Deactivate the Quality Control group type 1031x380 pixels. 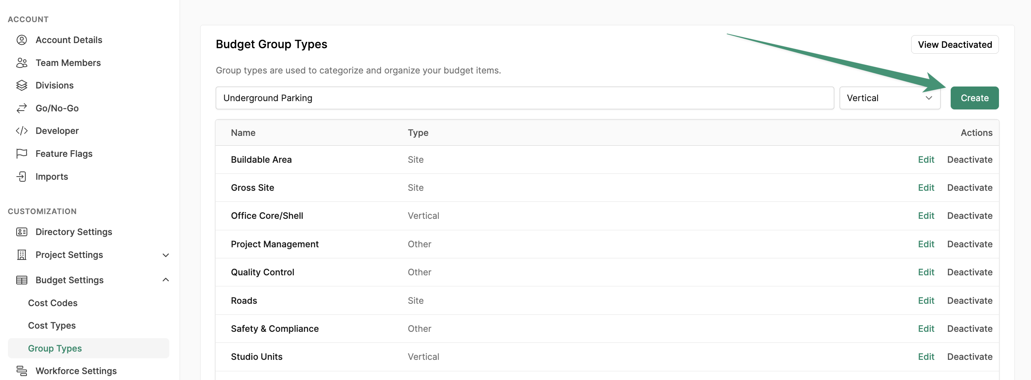969,273
